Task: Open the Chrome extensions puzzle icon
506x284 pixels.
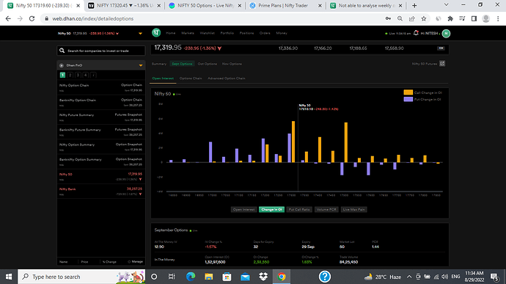Action: [x=450, y=19]
